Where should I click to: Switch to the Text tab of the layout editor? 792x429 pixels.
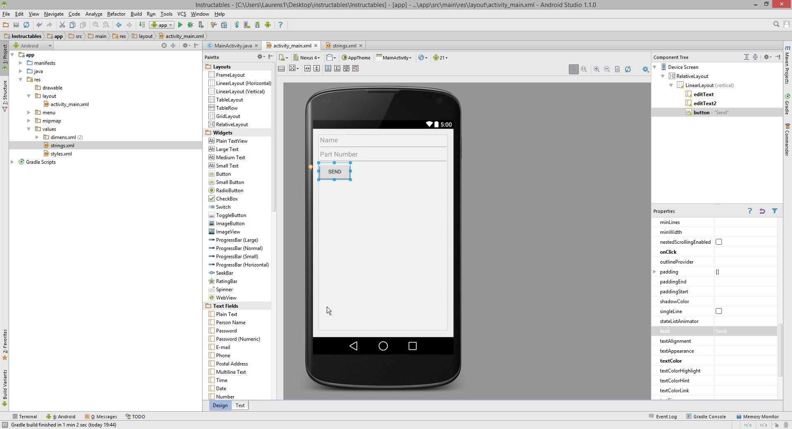(x=240, y=405)
